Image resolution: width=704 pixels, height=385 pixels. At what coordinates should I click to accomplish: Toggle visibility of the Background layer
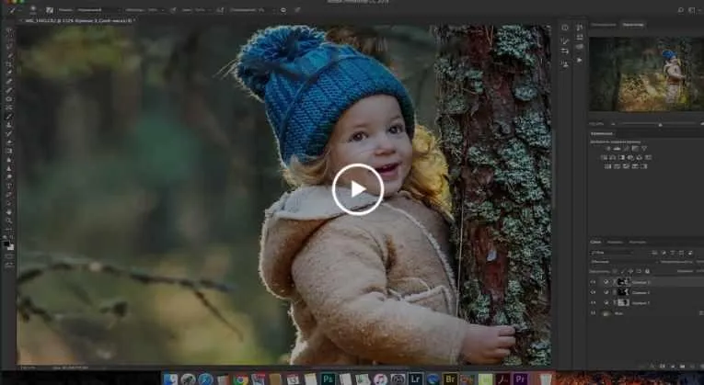point(593,312)
